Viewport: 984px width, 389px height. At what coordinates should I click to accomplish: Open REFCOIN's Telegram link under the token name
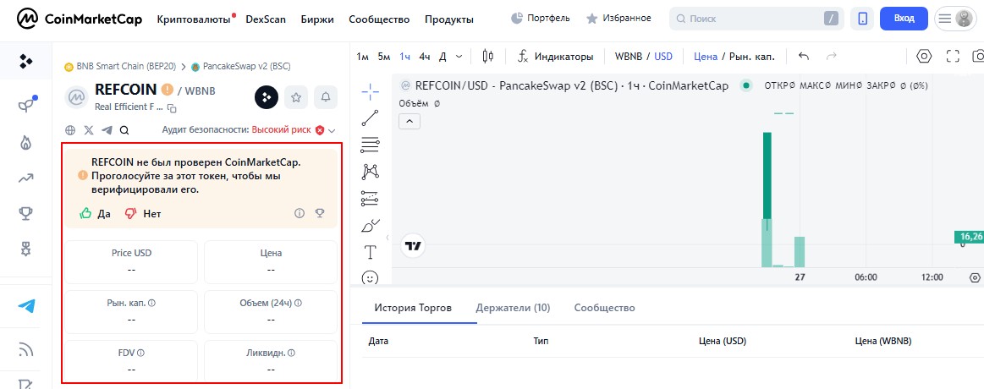pos(107,130)
